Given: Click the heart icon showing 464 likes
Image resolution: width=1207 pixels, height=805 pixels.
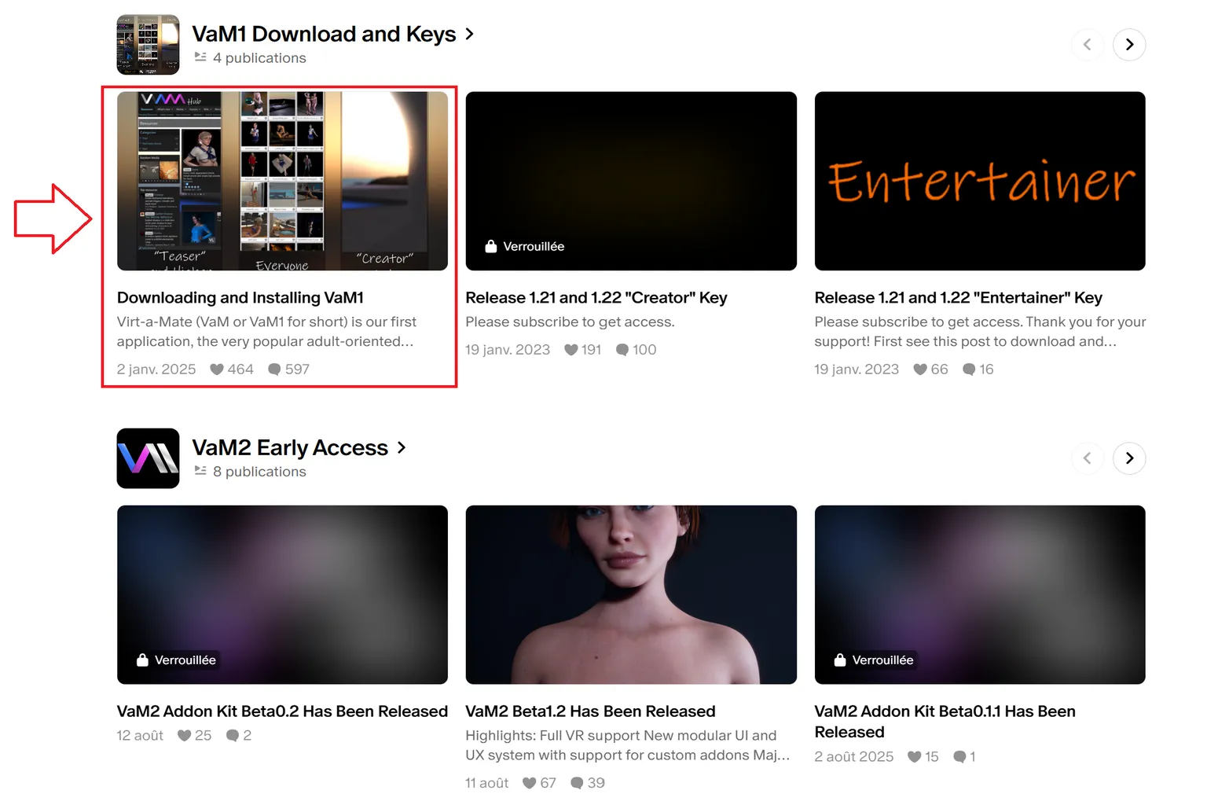Looking at the screenshot, I should pos(217,369).
